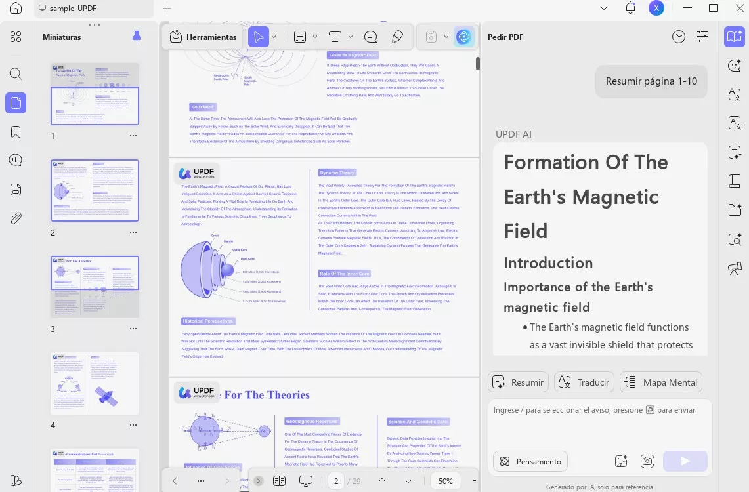Click the Resumir página 1-10 message bubble
Screen dimensions: 749x492
[x=651, y=81]
